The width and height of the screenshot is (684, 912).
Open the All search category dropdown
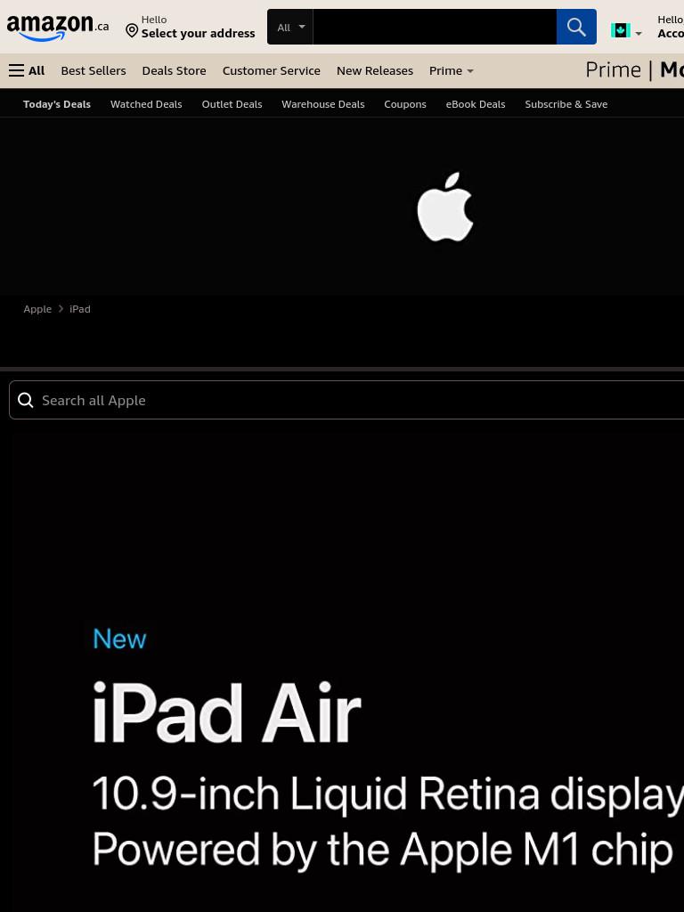point(290,27)
